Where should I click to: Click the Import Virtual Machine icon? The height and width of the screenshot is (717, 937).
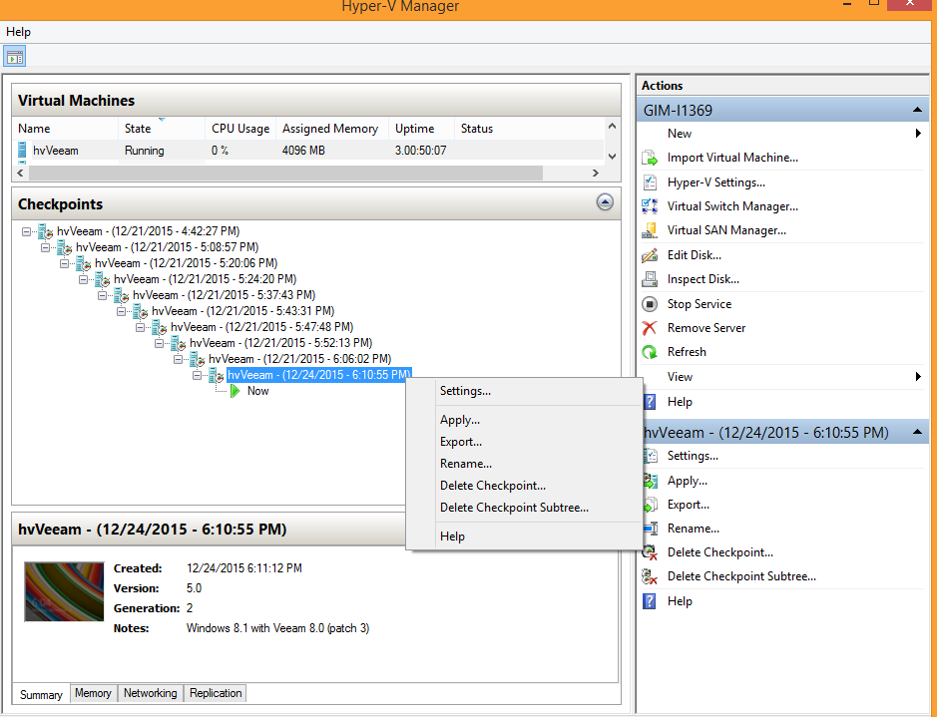pyautogui.click(x=650, y=158)
